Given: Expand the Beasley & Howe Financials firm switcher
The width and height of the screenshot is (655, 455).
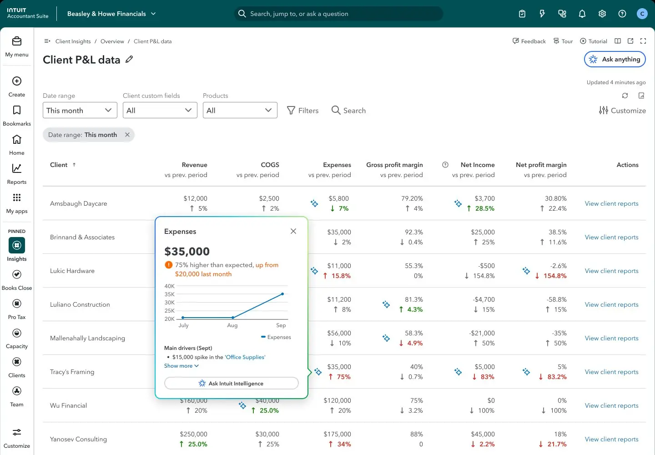Looking at the screenshot, I should 111,14.
